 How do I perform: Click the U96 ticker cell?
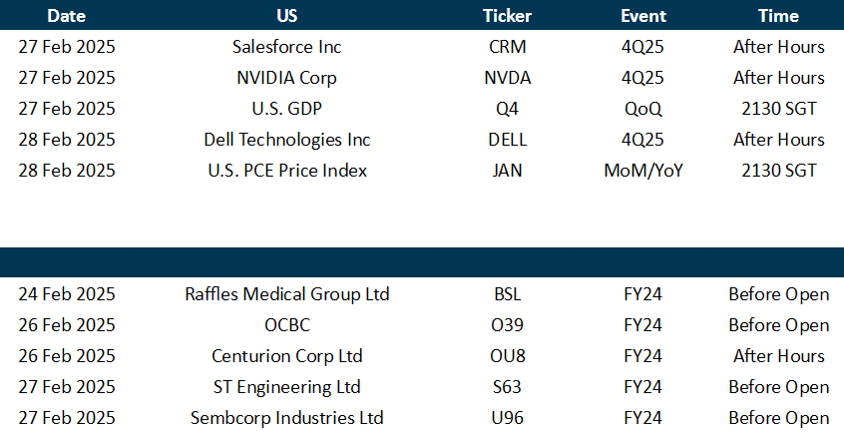(x=507, y=418)
